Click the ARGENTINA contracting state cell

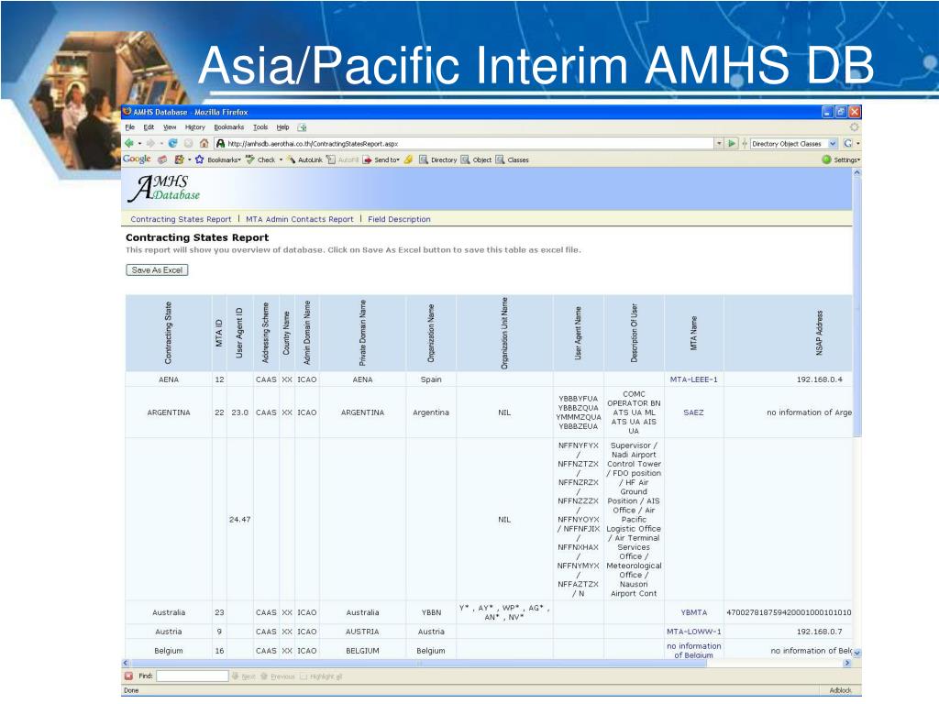tap(169, 412)
